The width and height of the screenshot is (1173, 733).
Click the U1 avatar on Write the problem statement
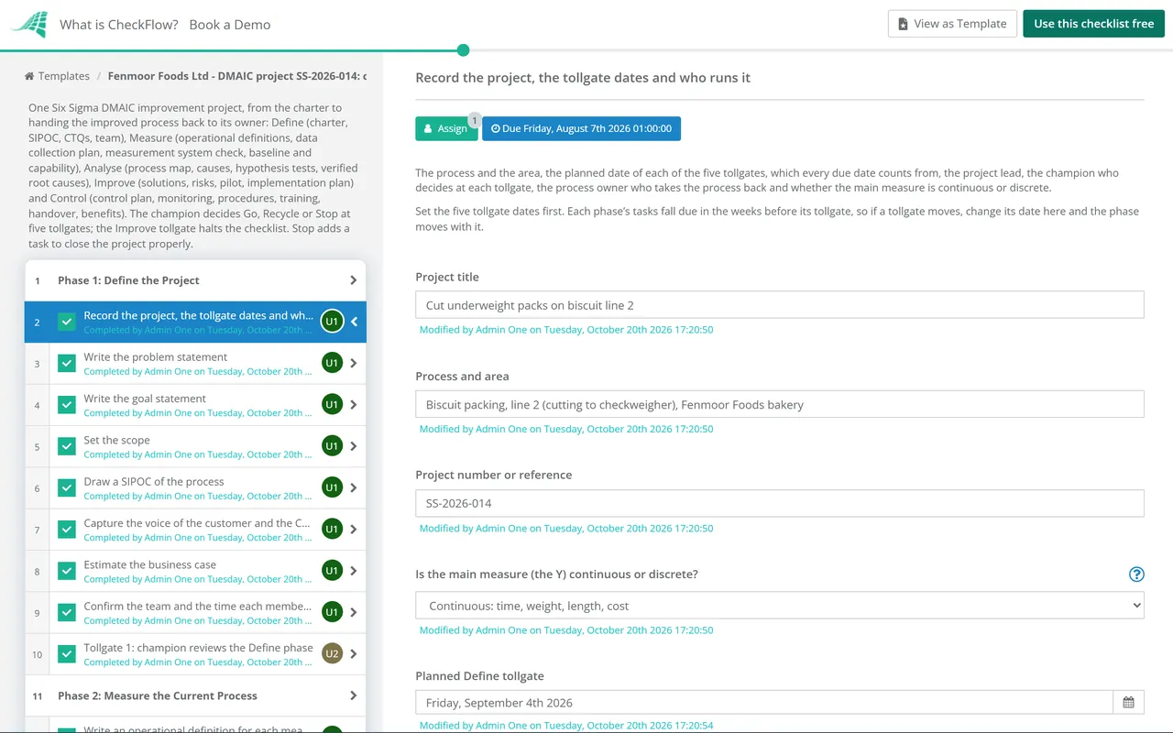click(x=332, y=363)
